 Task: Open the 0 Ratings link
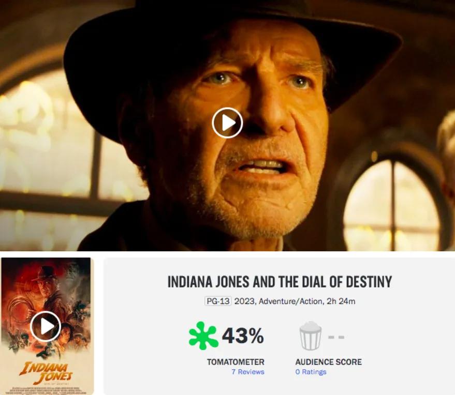311,372
